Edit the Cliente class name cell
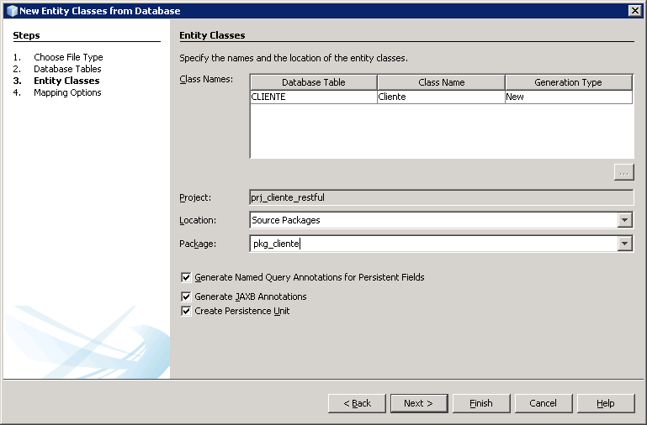Screen dimensions: 647x425 [441, 97]
